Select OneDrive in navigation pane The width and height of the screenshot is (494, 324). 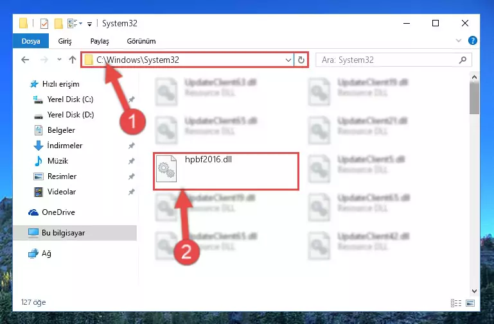58,212
